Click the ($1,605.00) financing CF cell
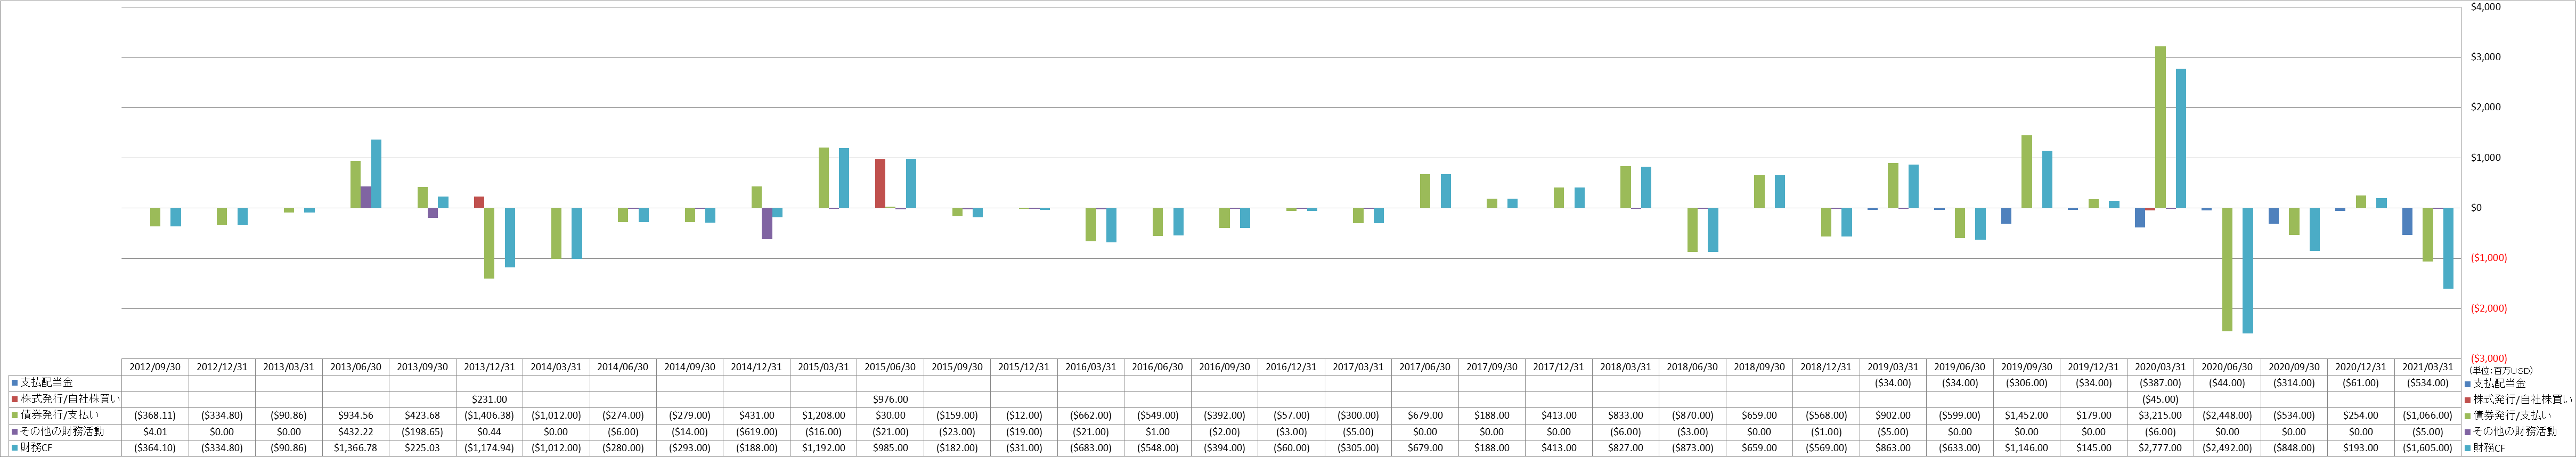 click(x=2427, y=448)
